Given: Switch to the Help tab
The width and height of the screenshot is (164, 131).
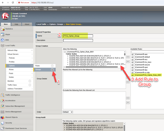Looking at the screenshot, I should point(16,24).
